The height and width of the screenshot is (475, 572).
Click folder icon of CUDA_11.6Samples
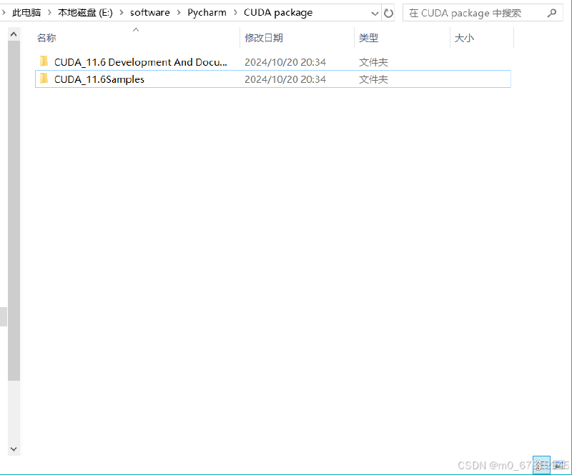coord(44,79)
